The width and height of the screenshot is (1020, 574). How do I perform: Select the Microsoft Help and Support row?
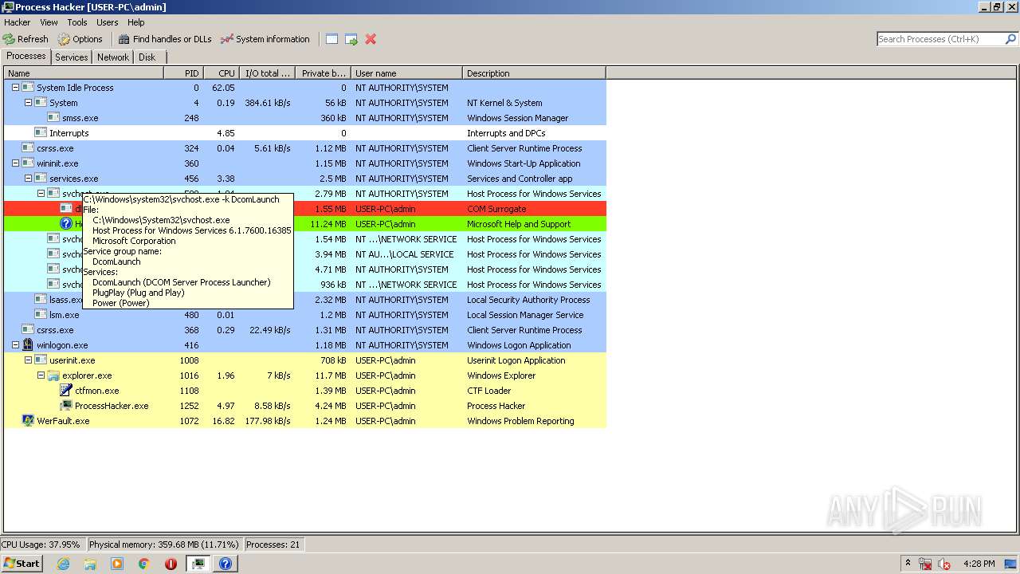tap(305, 224)
